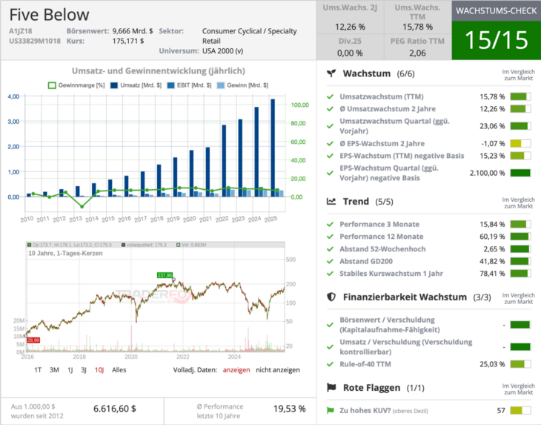This screenshot has width=541, height=425.
Task: Show full history with Alles range
Action: pos(119,369)
